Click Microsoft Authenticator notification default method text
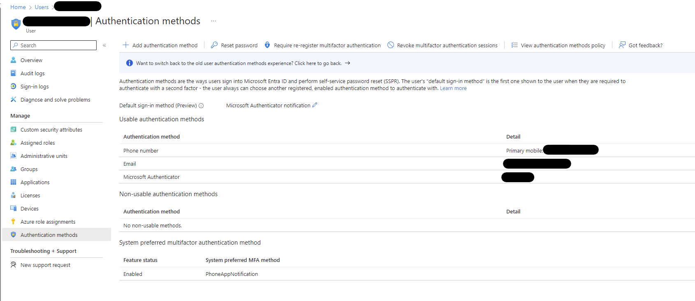The height and width of the screenshot is (301, 695). [268, 106]
